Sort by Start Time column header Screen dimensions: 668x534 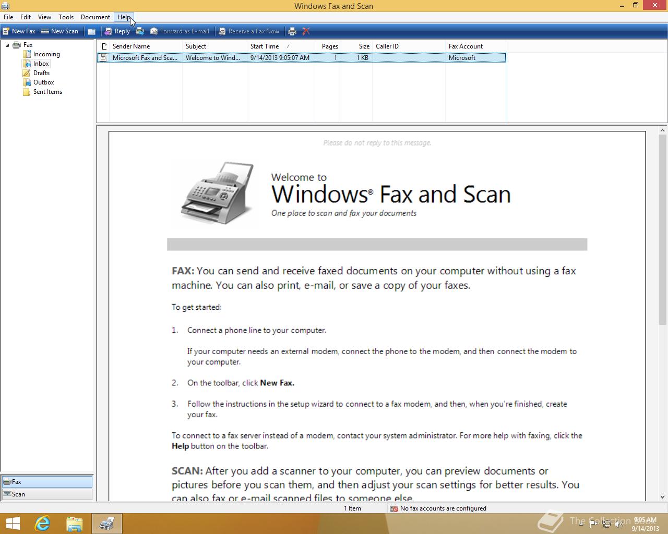(x=281, y=46)
